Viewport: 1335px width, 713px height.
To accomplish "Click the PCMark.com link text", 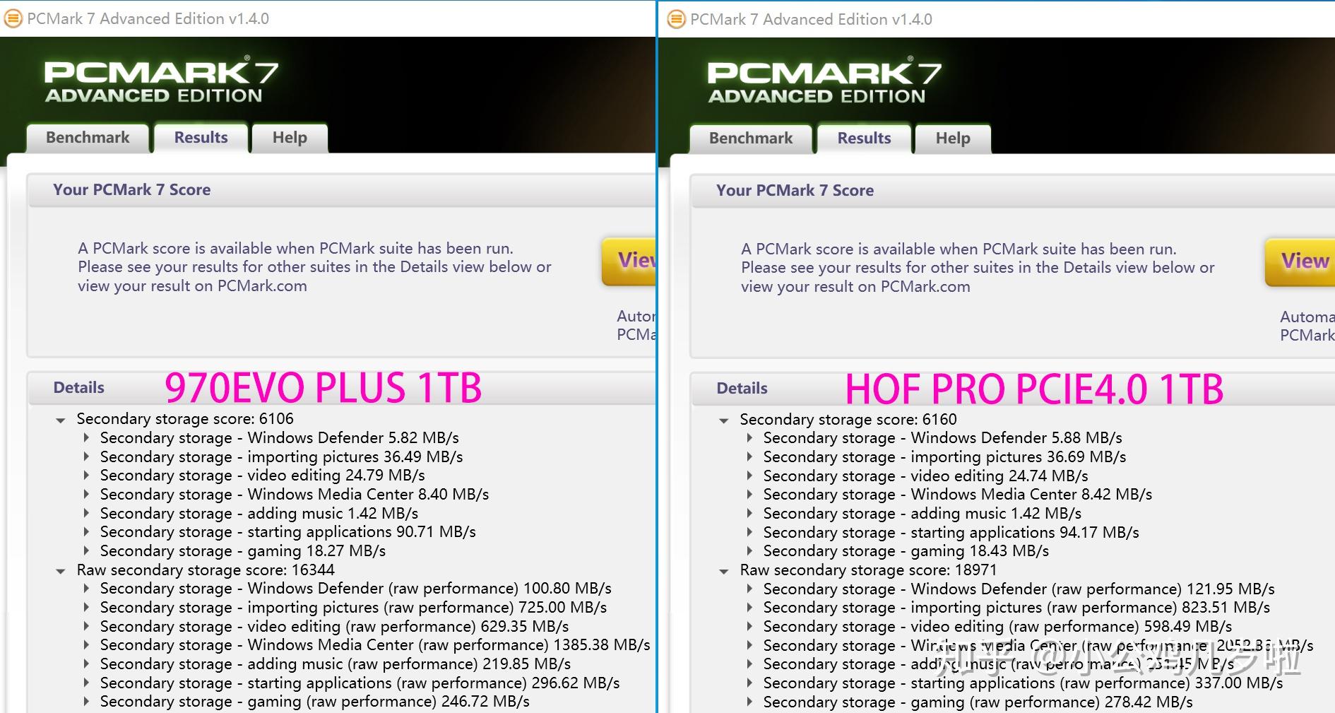I will pos(261,285).
